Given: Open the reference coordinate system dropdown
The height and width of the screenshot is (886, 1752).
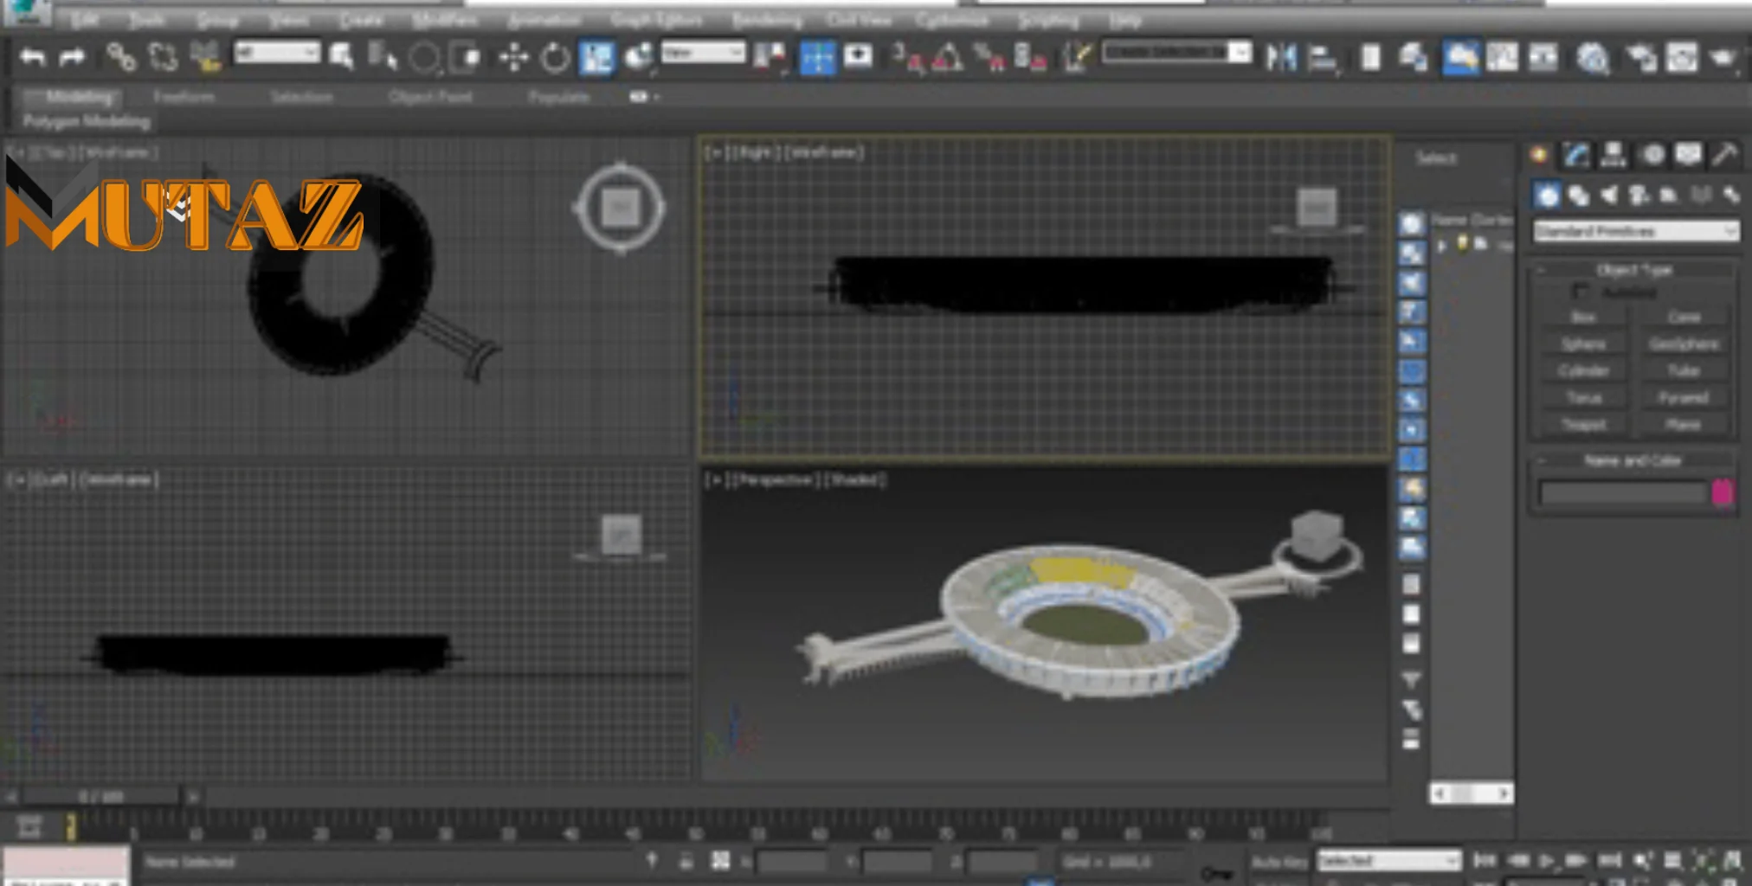Looking at the screenshot, I should pos(703,53).
